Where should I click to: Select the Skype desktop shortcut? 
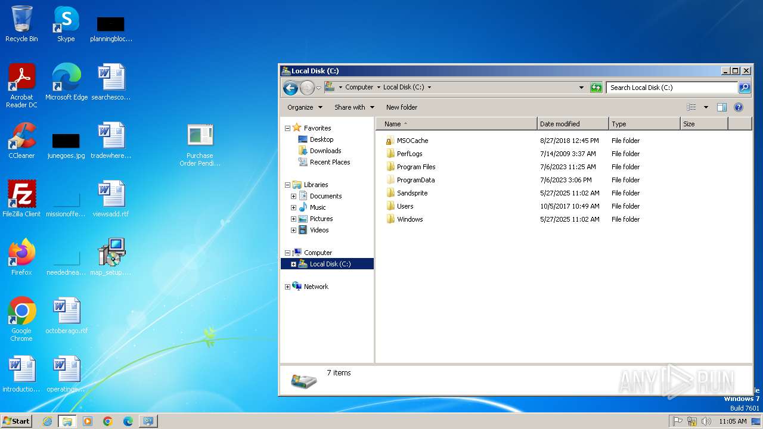coord(66,24)
